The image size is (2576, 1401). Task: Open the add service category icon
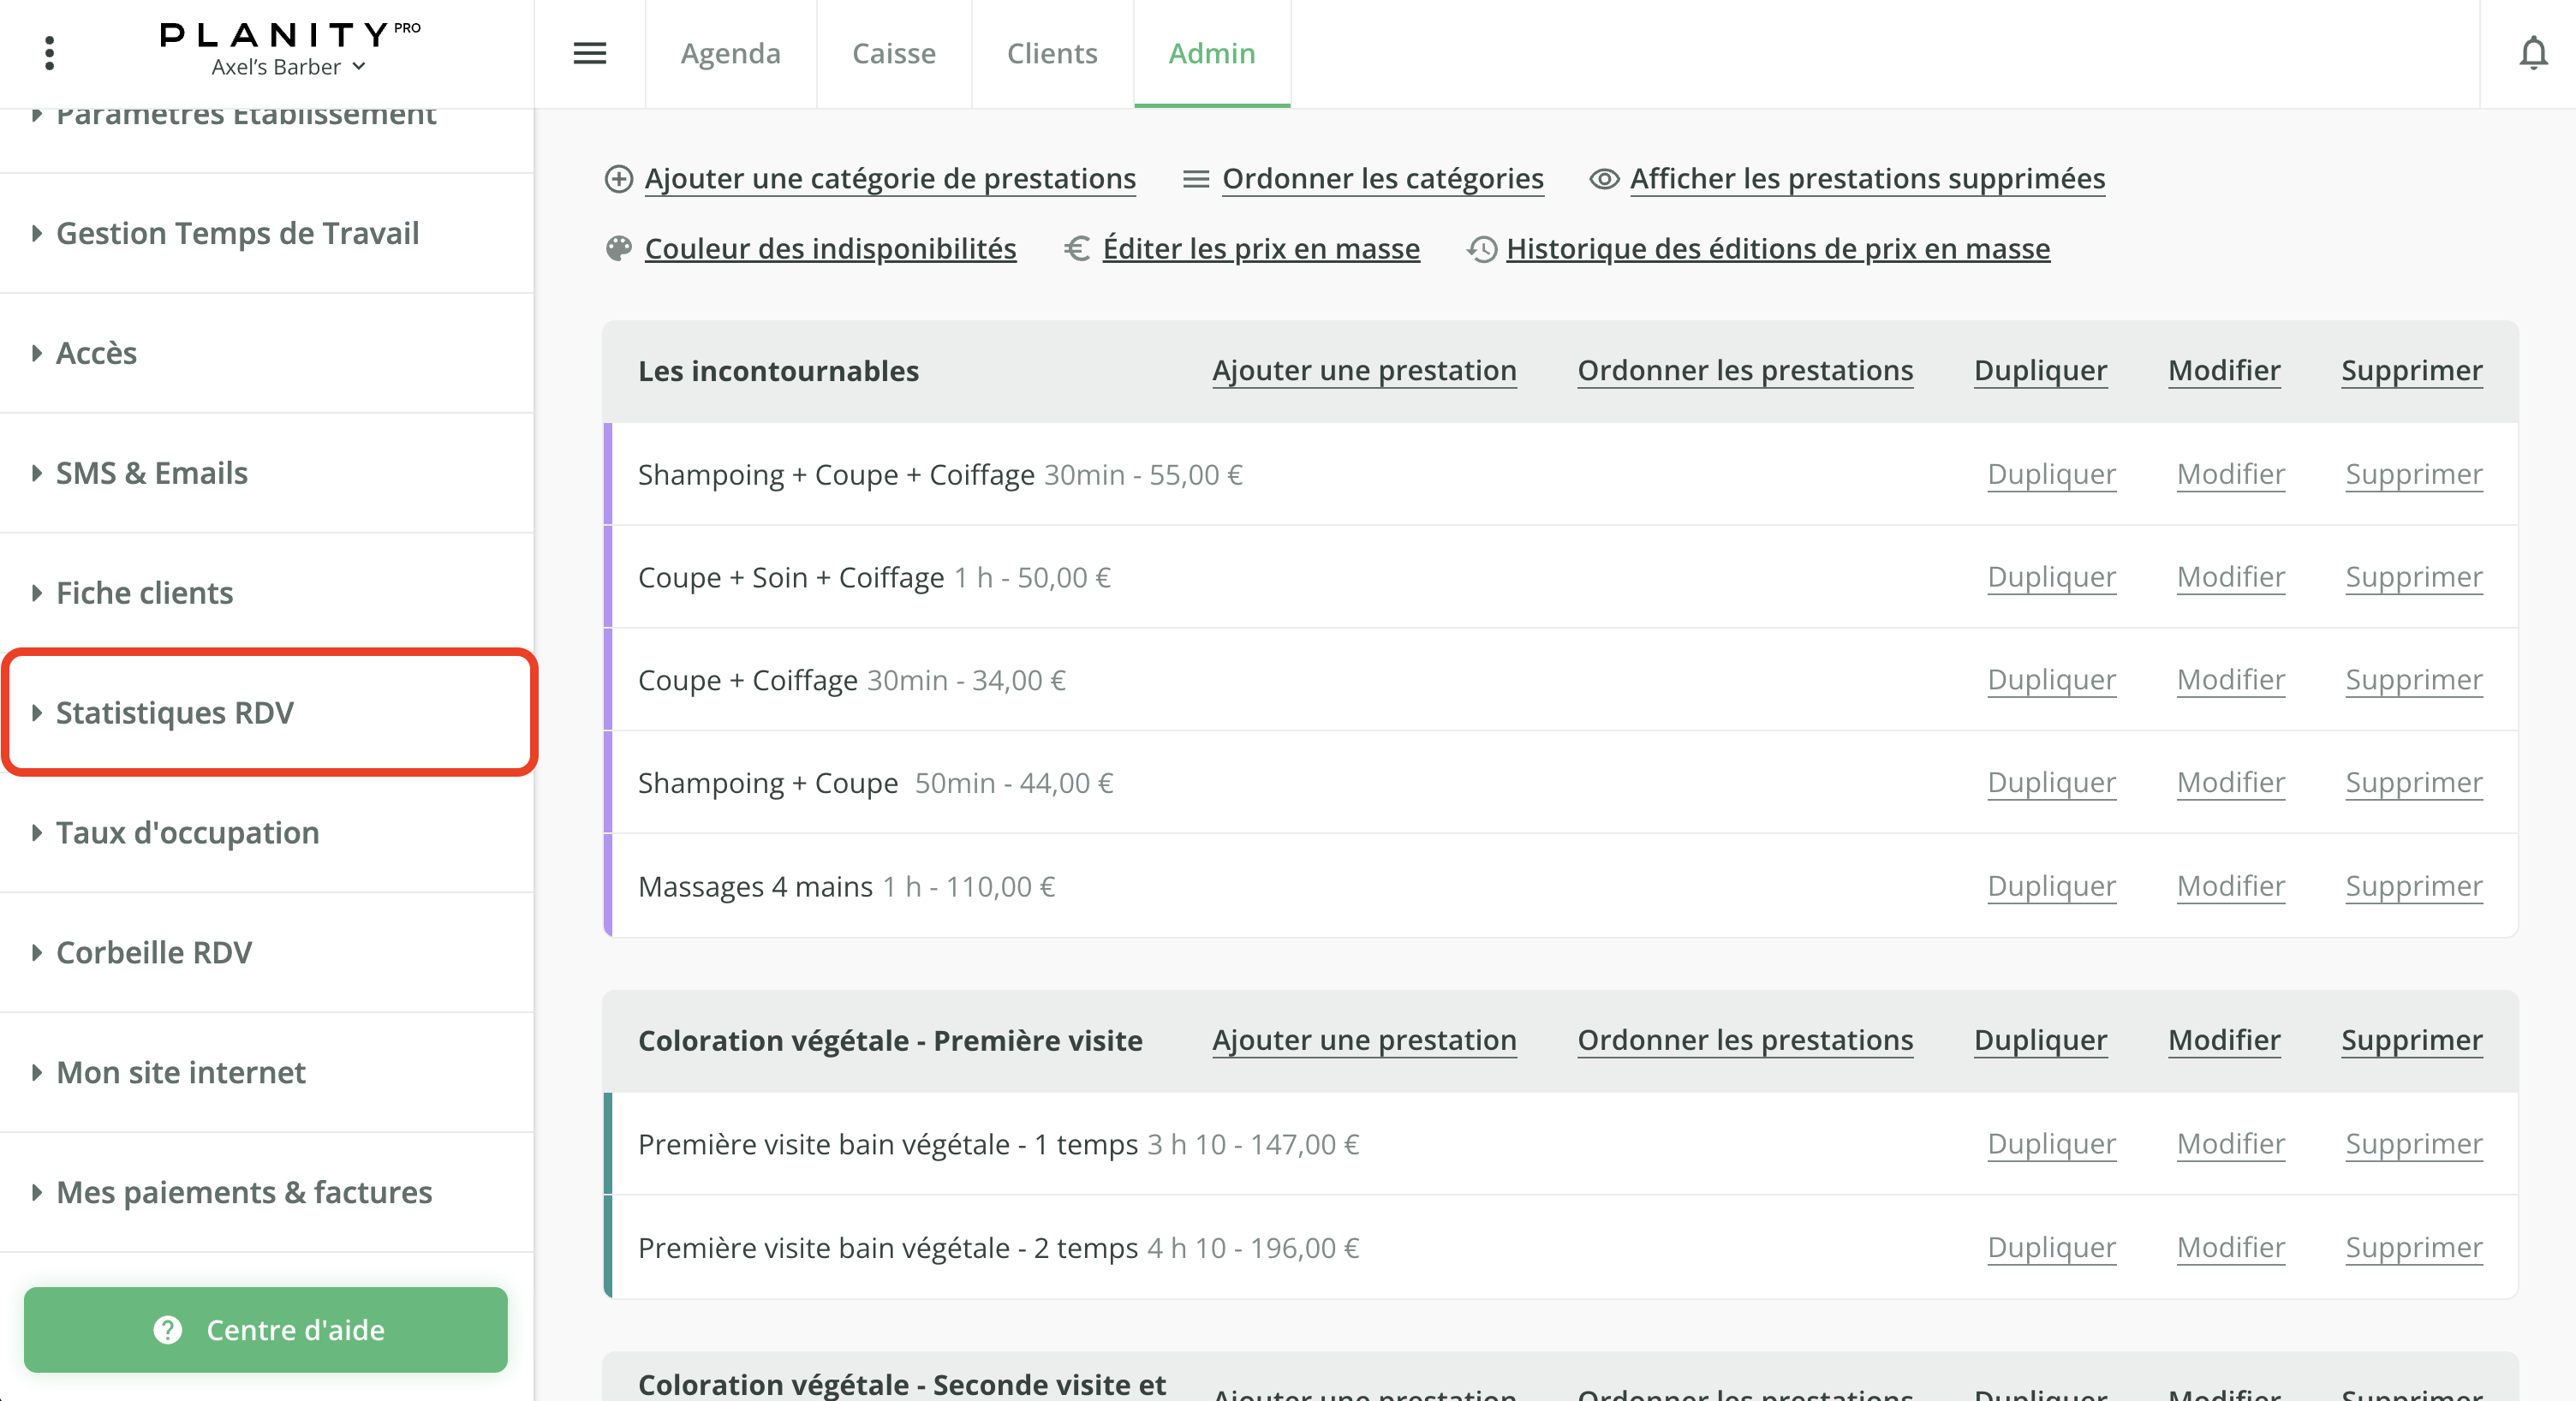(618, 180)
